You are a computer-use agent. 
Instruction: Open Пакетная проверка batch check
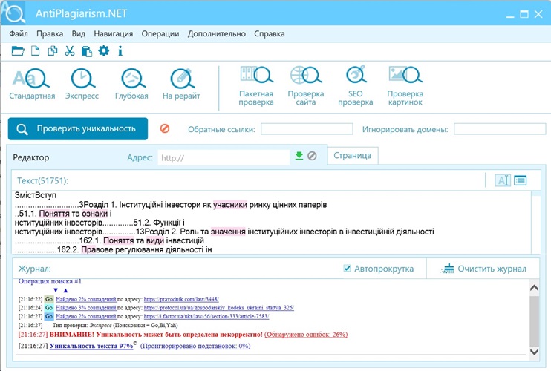click(x=256, y=86)
